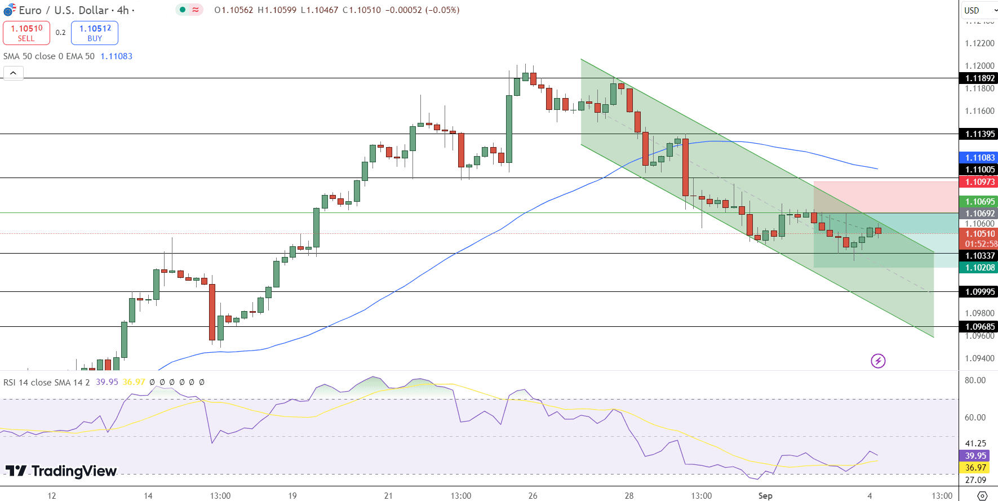Click the 0.2 spread value
This screenshot has width=998, height=501.
[61, 33]
